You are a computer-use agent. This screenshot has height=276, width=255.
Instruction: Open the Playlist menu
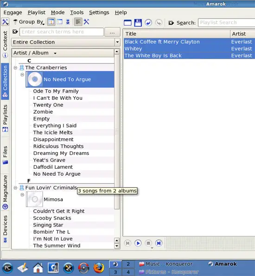pyautogui.click(x=37, y=12)
